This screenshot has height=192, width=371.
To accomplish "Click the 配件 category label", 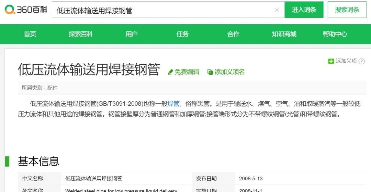I will click(53, 88).
